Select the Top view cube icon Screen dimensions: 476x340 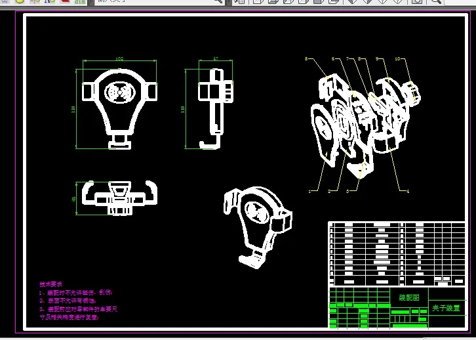pos(258,1)
